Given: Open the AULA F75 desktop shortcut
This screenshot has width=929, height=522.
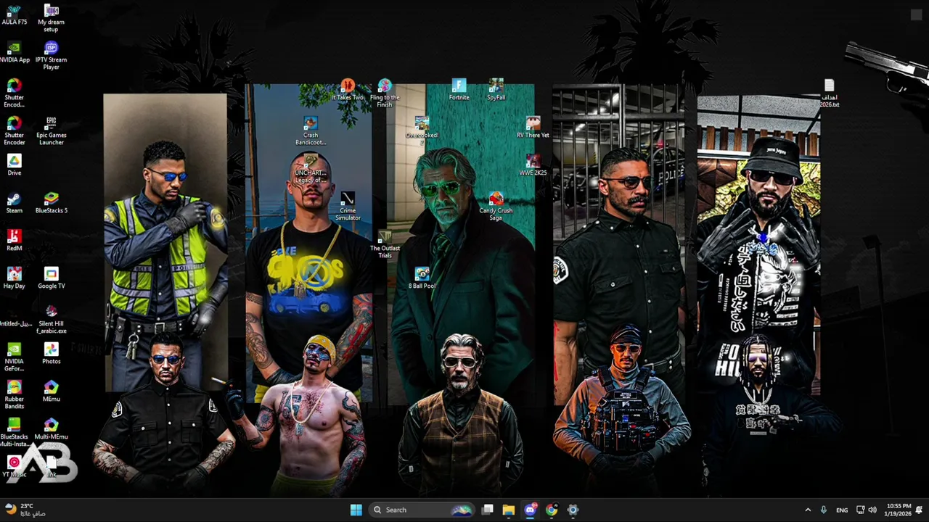Looking at the screenshot, I should [14, 14].
